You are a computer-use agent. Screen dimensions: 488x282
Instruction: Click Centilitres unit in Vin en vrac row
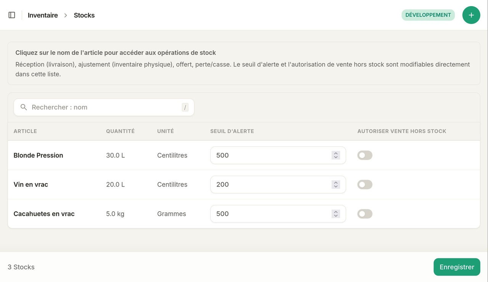172,185
